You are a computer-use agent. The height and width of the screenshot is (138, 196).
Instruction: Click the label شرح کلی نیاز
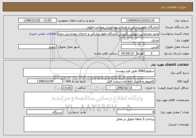point(180,73)
